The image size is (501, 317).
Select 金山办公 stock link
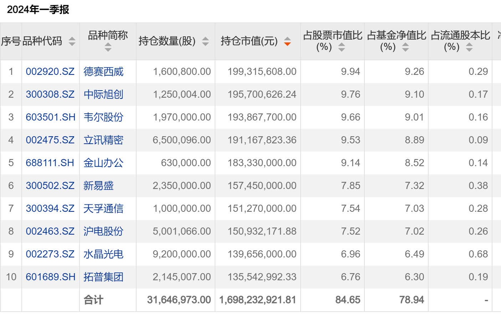pyautogui.click(x=103, y=163)
